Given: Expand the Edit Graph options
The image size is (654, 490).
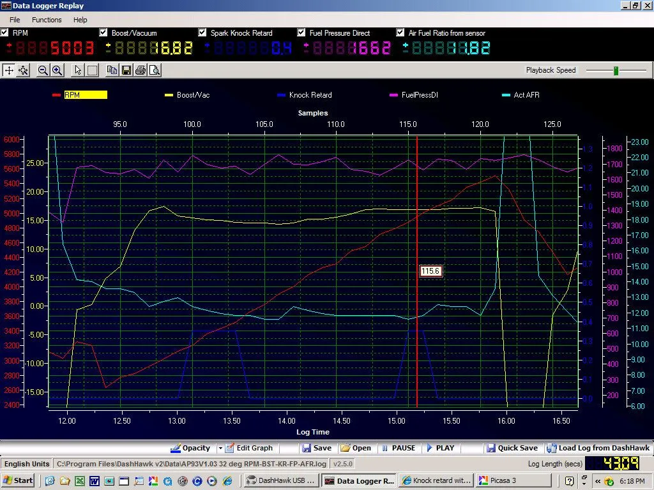Looking at the screenshot, I should 250,448.
